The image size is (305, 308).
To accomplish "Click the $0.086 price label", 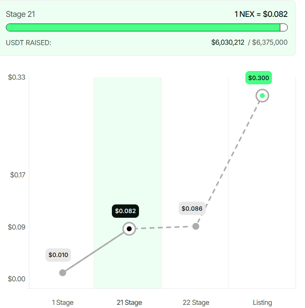I will pos(192,208).
